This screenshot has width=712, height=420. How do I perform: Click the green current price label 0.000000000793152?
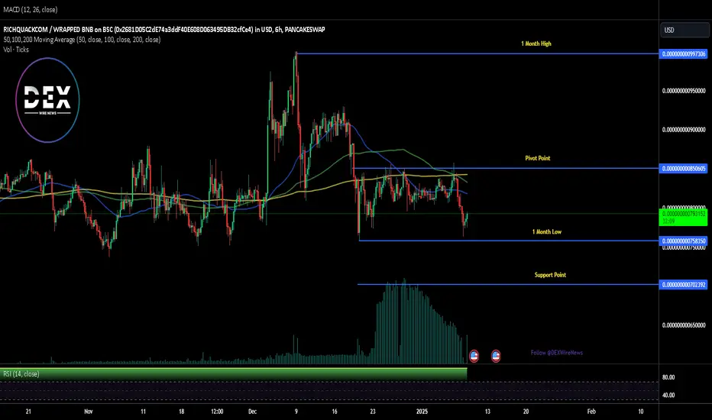[x=684, y=217]
